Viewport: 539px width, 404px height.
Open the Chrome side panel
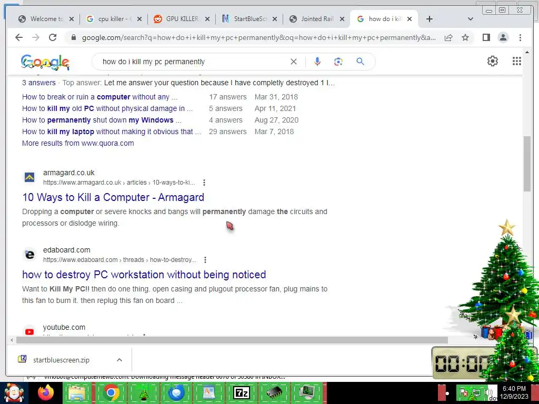pos(486,37)
